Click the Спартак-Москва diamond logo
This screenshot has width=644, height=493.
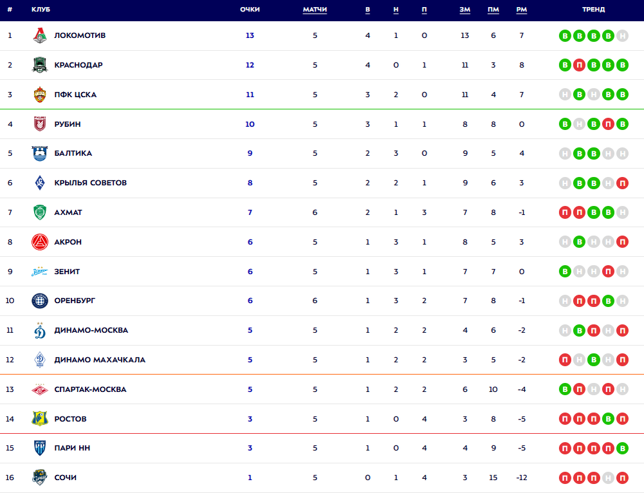(x=40, y=389)
